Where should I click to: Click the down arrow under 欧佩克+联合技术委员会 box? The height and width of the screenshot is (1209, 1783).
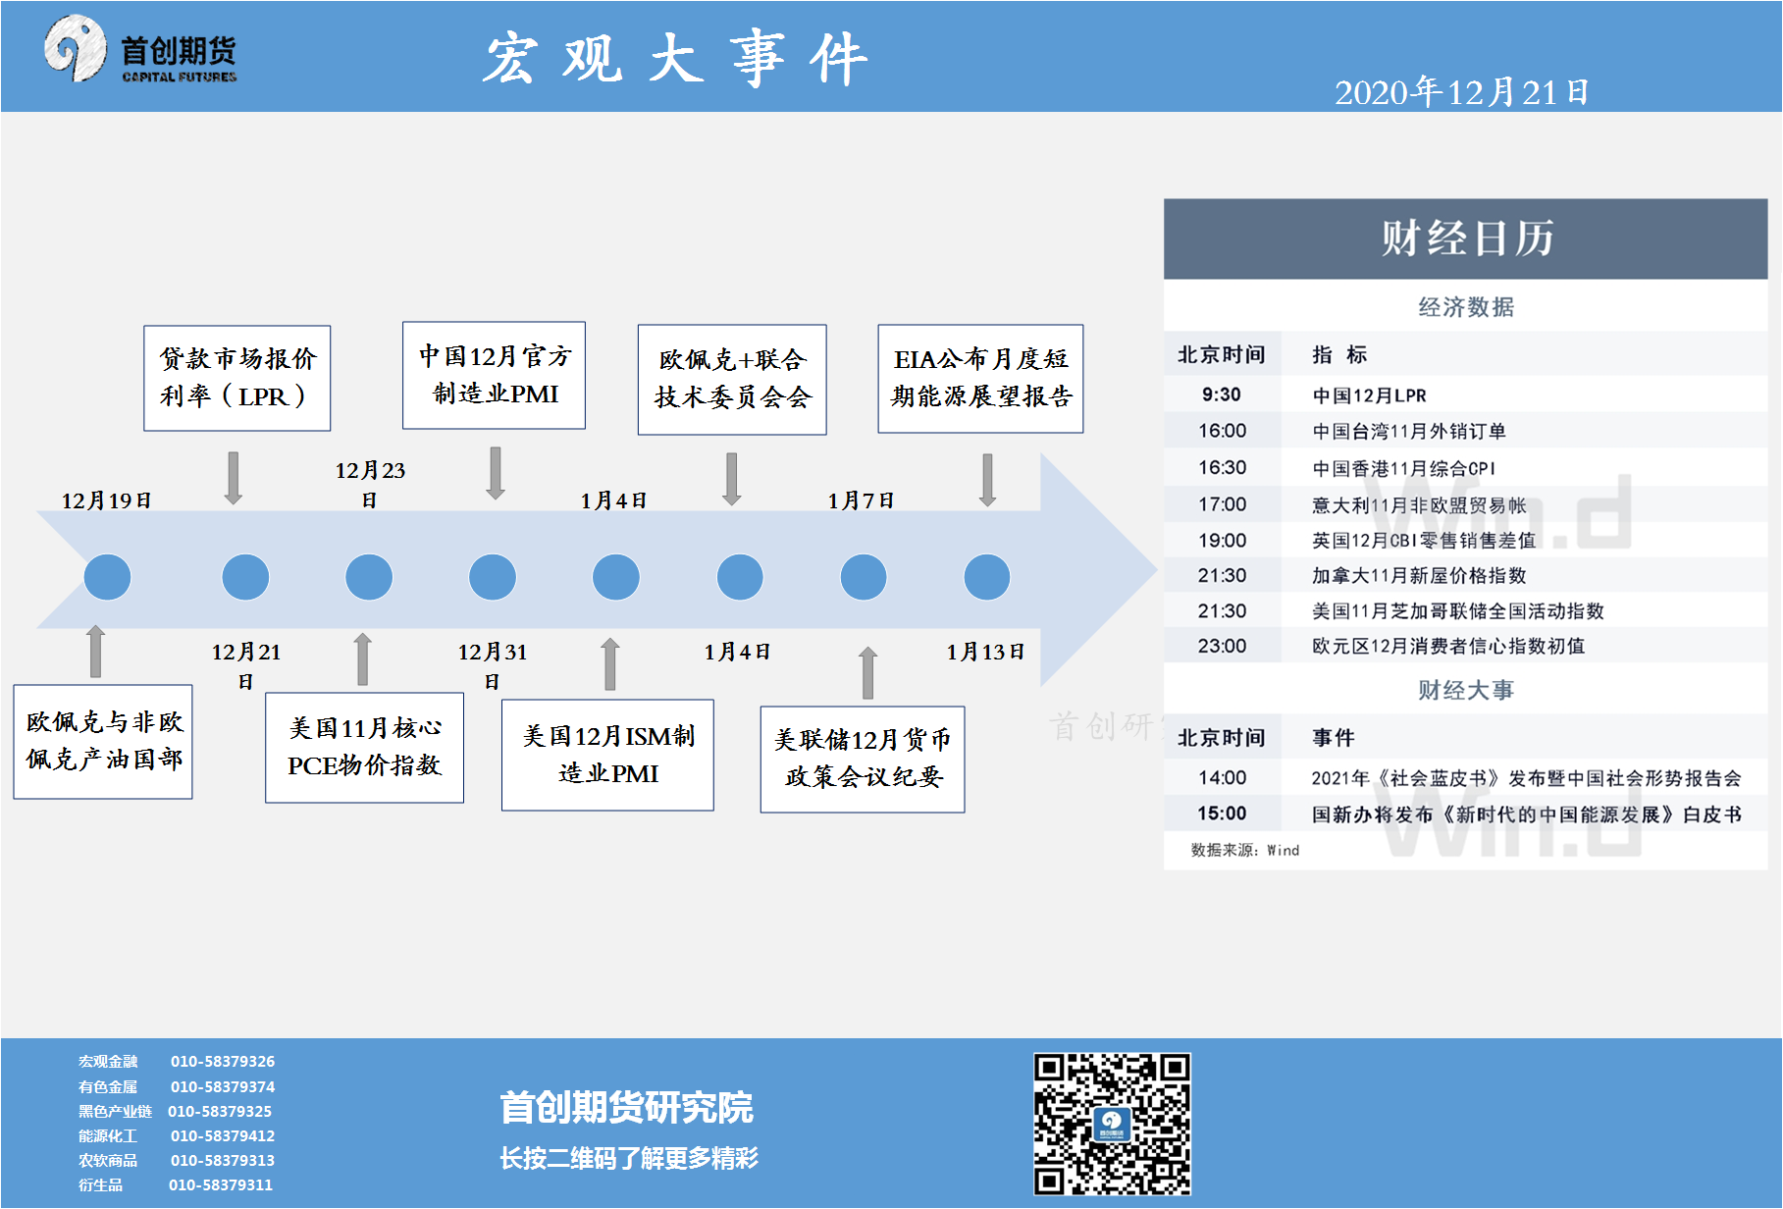(732, 479)
